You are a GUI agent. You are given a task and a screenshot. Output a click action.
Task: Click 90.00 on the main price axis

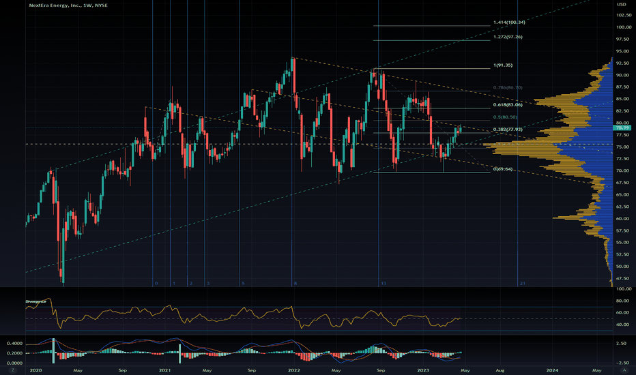pyautogui.click(x=624, y=76)
